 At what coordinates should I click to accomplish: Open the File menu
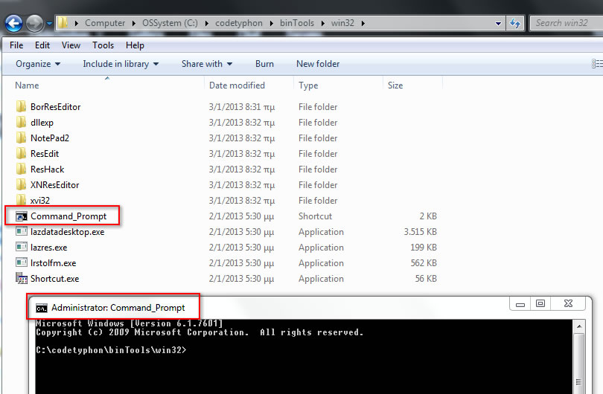tap(16, 45)
